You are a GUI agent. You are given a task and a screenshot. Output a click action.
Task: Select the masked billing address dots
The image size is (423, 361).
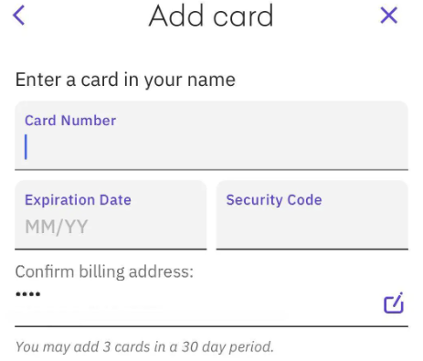[x=28, y=294]
